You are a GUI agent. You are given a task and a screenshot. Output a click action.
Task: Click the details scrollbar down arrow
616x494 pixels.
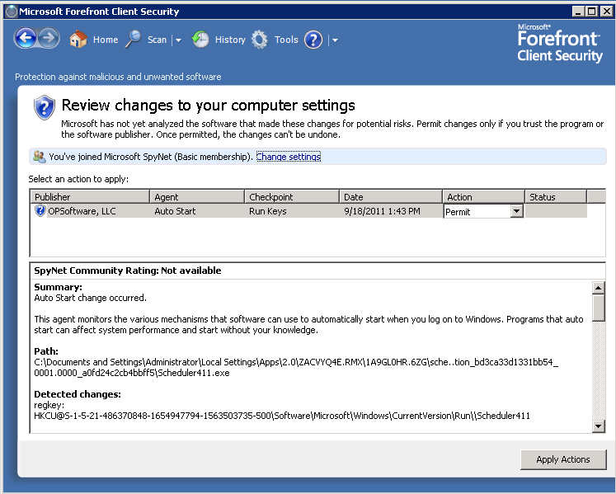599,426
